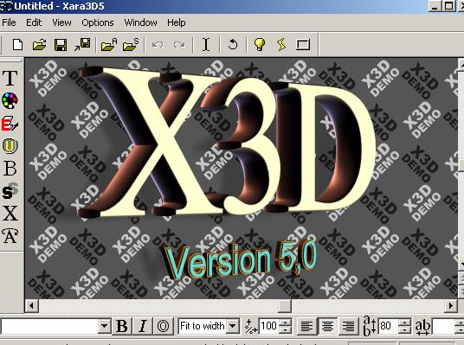The height and width of the screenshot is (345, 464).
Task: Save the file with the floppy disk icon
Action: click(x=61, y=45)
